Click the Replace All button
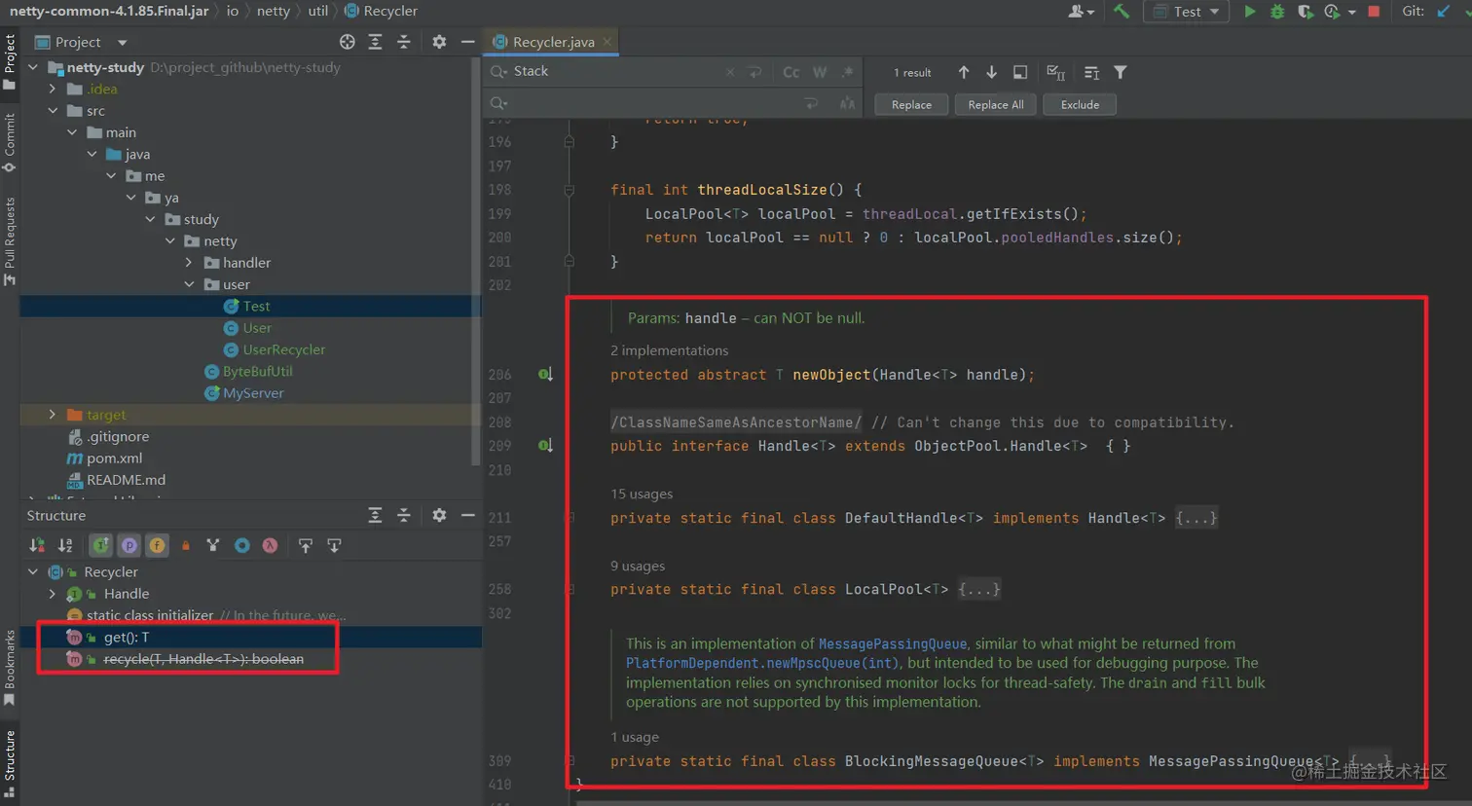The width and height of the screenshot is (1472, 806). click(x=996, y=104)
